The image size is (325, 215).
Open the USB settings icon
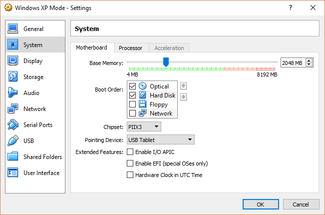(13, 141)
